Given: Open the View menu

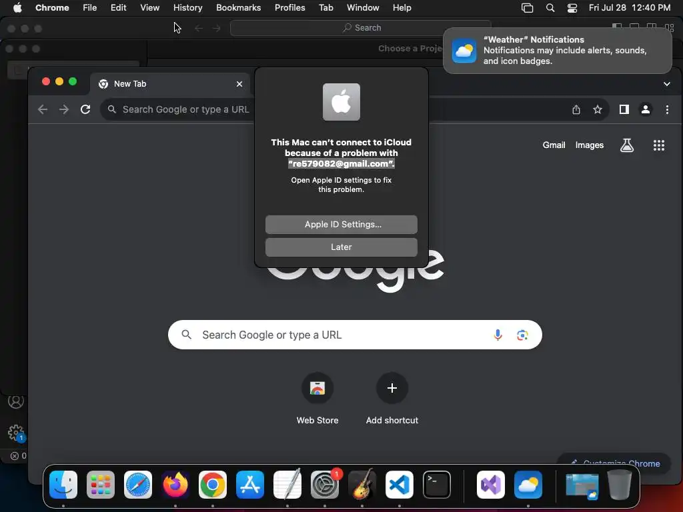Looking at the screenshot, I should 149,8.
